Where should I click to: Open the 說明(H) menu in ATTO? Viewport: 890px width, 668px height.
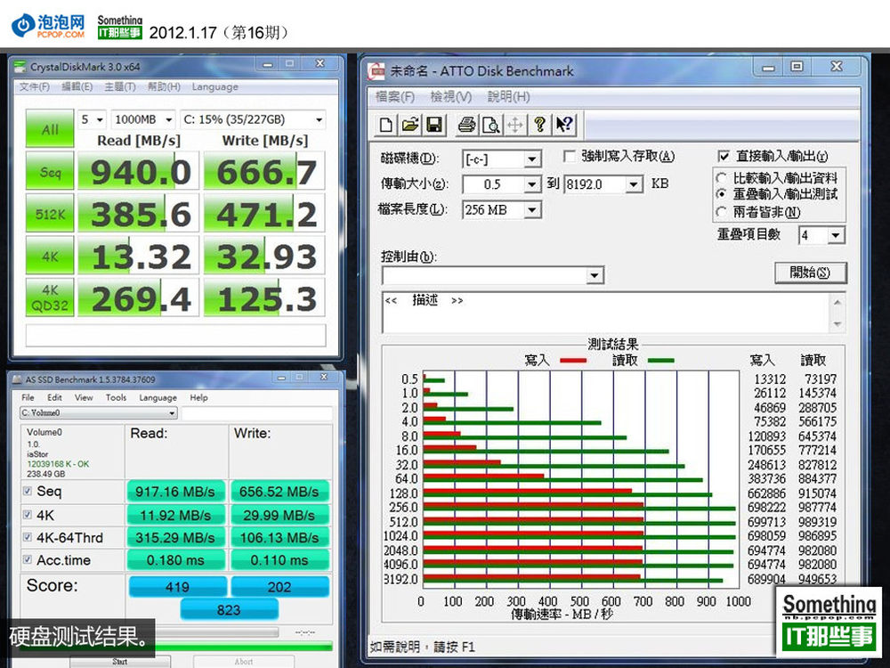[509, 96]
